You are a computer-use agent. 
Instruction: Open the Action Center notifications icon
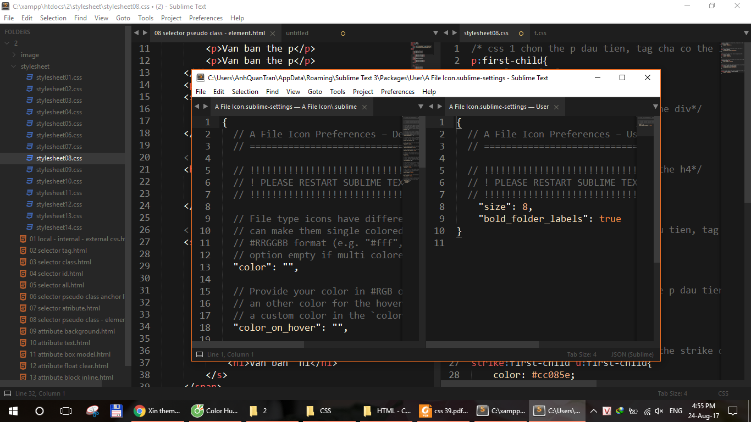coord(733,410)
